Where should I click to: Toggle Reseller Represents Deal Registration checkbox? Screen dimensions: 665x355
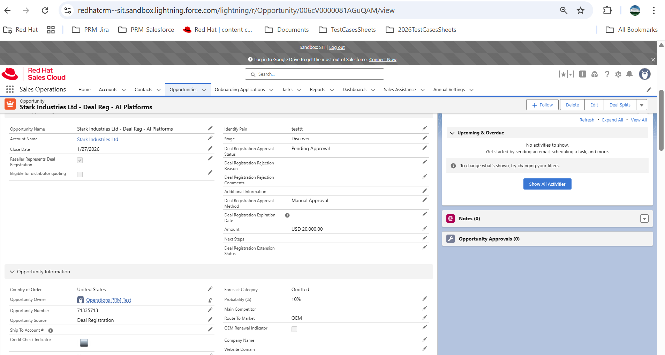tap(80, 160)
